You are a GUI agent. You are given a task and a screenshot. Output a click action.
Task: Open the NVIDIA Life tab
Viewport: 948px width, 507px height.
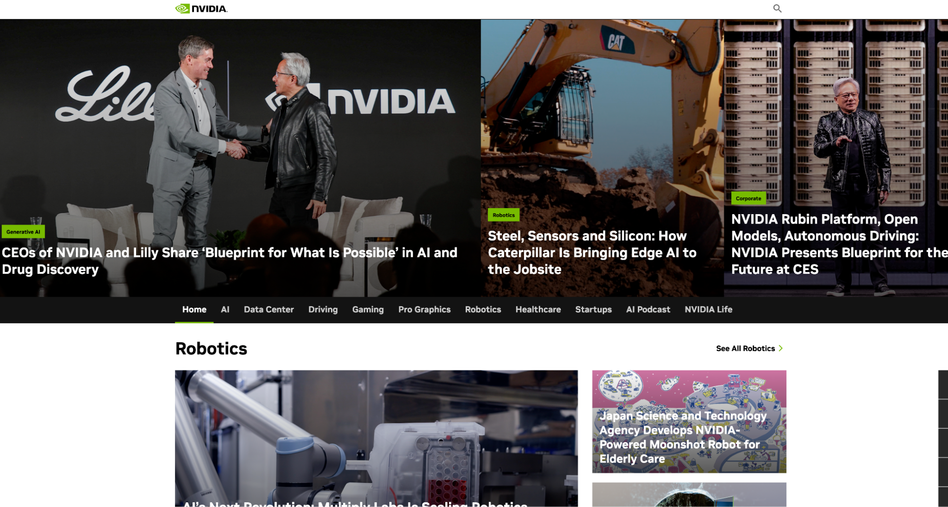708,309
